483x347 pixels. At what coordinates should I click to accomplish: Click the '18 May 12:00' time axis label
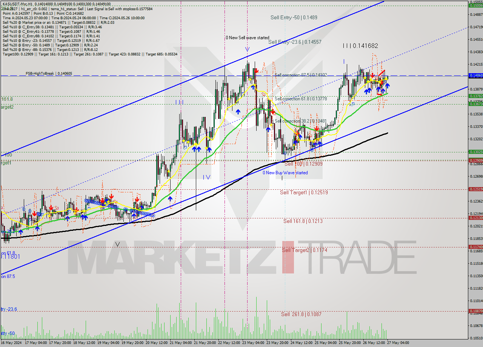click(84, 343)
